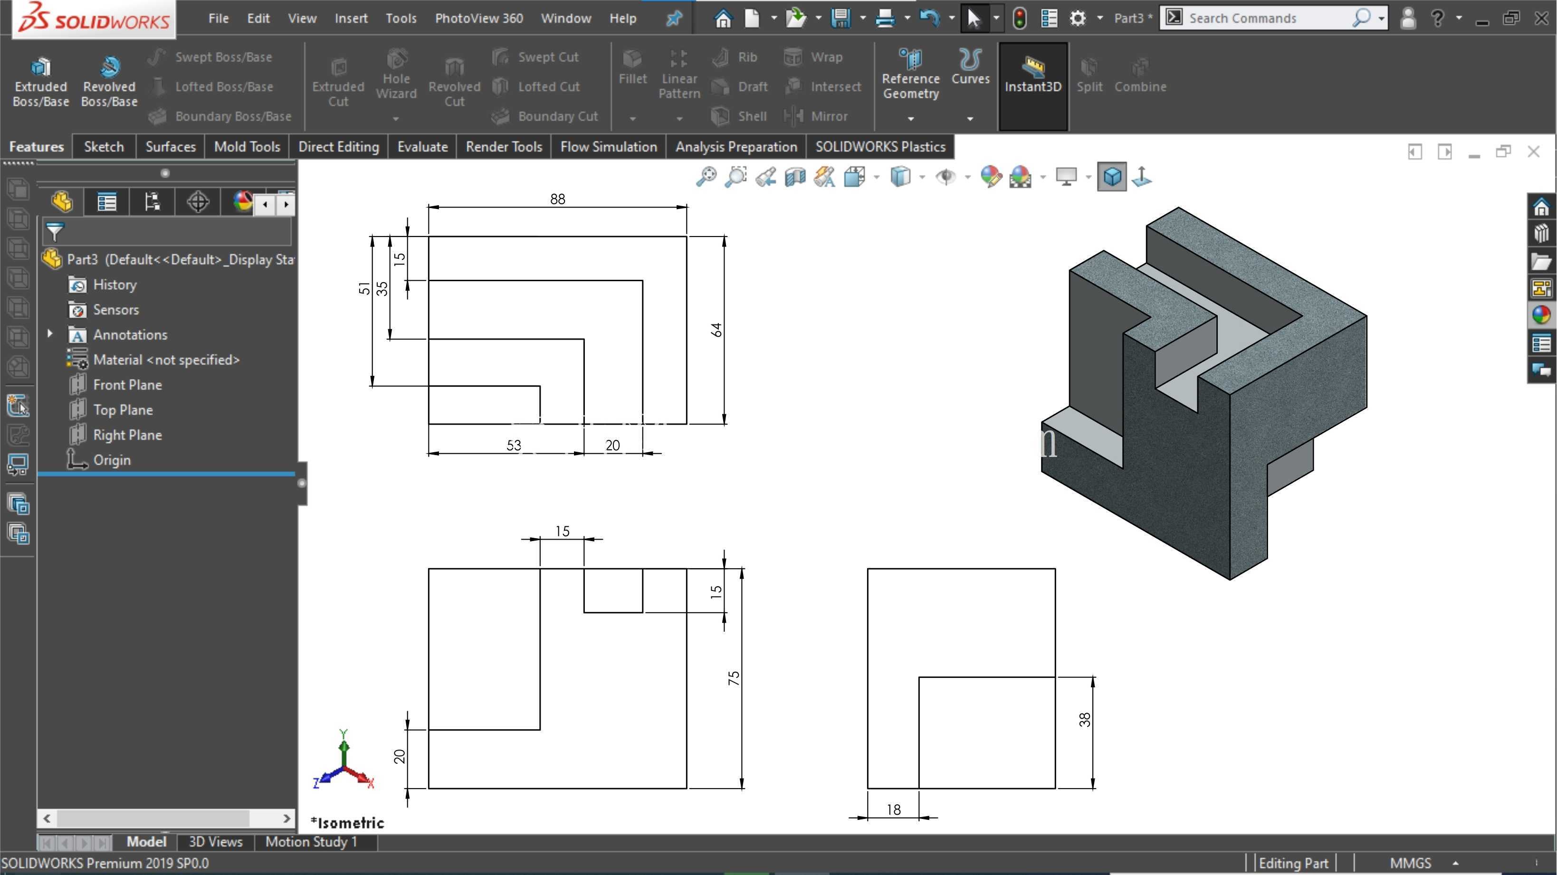Expand the Annotations tree item

point(50,333)
